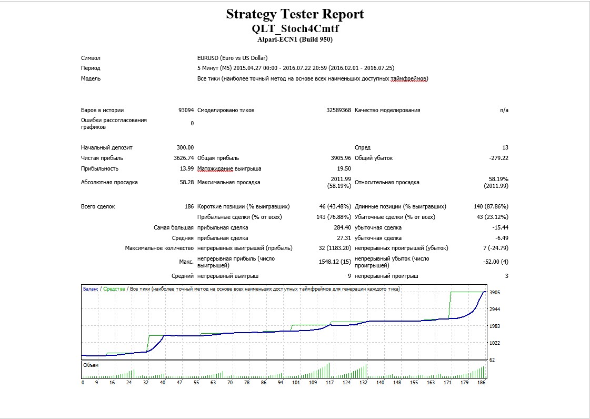Click the 'Самая большая' row label
This screenshot has height=419, width=590.
[x=174, y=227]
